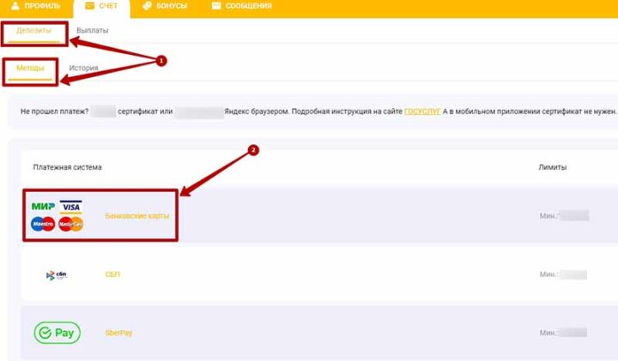618x361 pixels.
Task: Pick the SberPay payment method name
Action: pos(118,333)
